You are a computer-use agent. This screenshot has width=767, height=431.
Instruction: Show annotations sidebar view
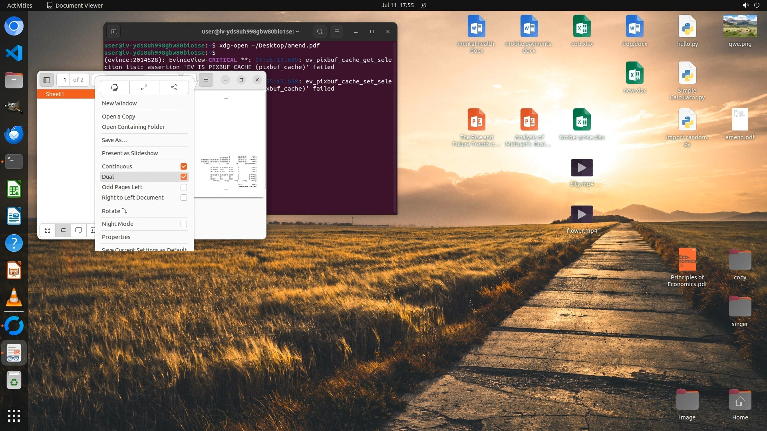[x=79, y=230]
